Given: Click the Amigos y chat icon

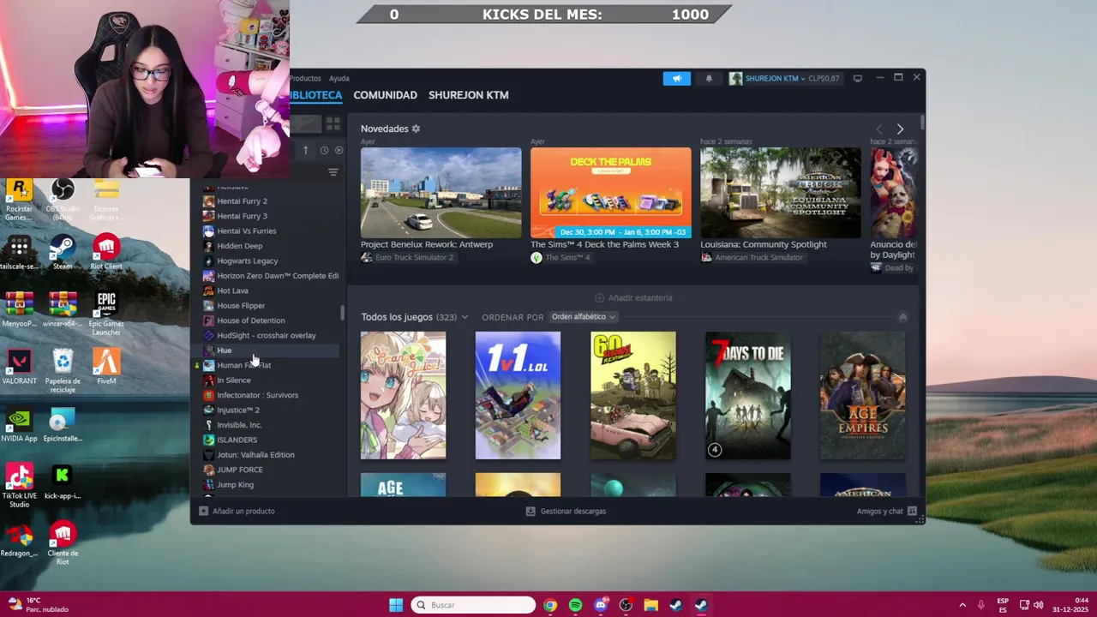Looking at the screenshot, I should [x=912, y=511].
